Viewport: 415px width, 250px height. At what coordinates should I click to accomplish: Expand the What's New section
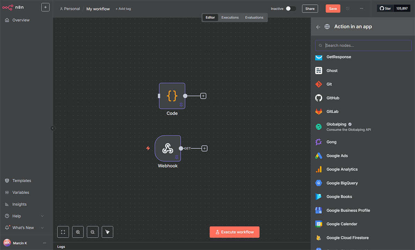pos(43,228)
